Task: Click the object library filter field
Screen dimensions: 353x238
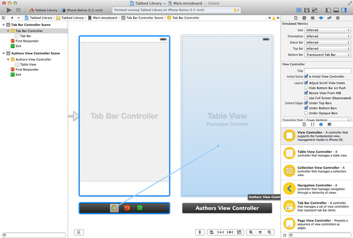Action: click(321, 235)
